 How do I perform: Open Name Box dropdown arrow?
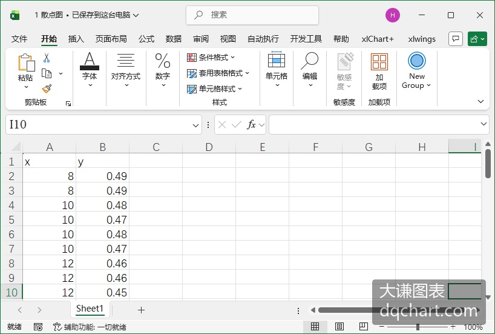coord(195,125)
